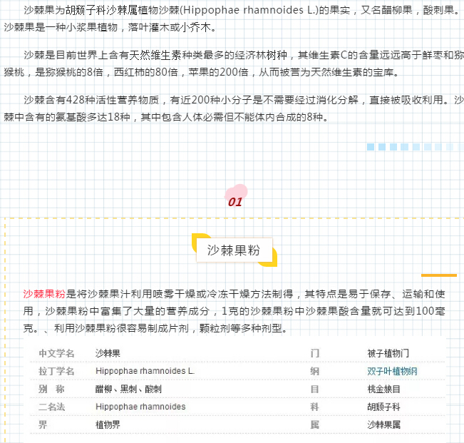This screenshot has width=464, height=443.
Task: Click the 别称 row label
Action: [51, 389]
